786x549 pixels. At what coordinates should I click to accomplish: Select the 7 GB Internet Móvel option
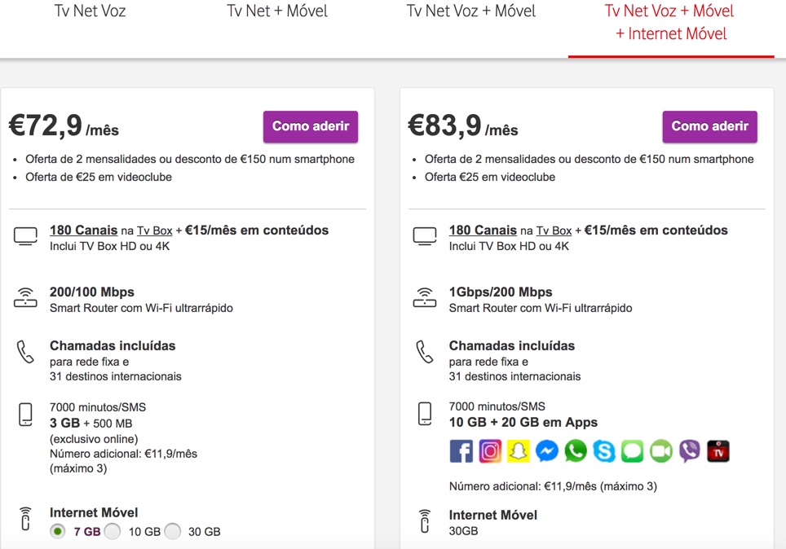(58, 532)
